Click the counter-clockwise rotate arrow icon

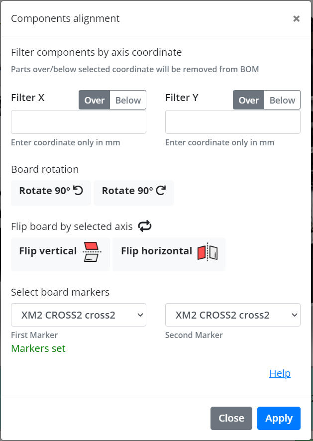point(78,191)
